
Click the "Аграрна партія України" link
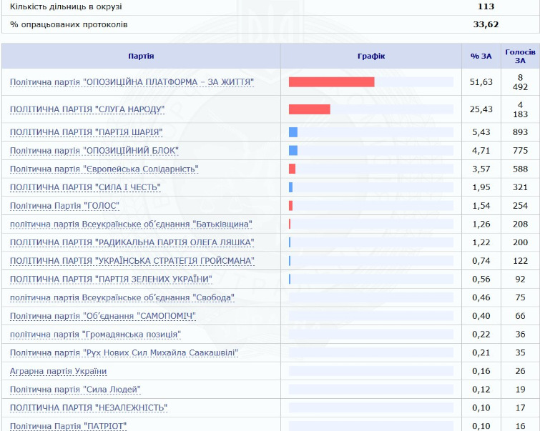[59, 371]
